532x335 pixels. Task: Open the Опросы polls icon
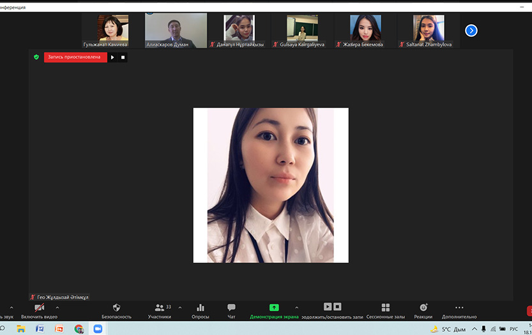(x=201, y=309)
